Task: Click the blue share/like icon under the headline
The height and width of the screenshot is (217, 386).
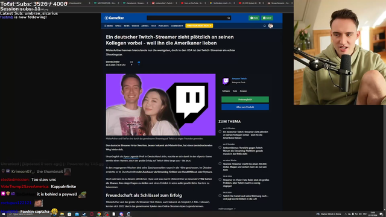Action: point(139,62)
